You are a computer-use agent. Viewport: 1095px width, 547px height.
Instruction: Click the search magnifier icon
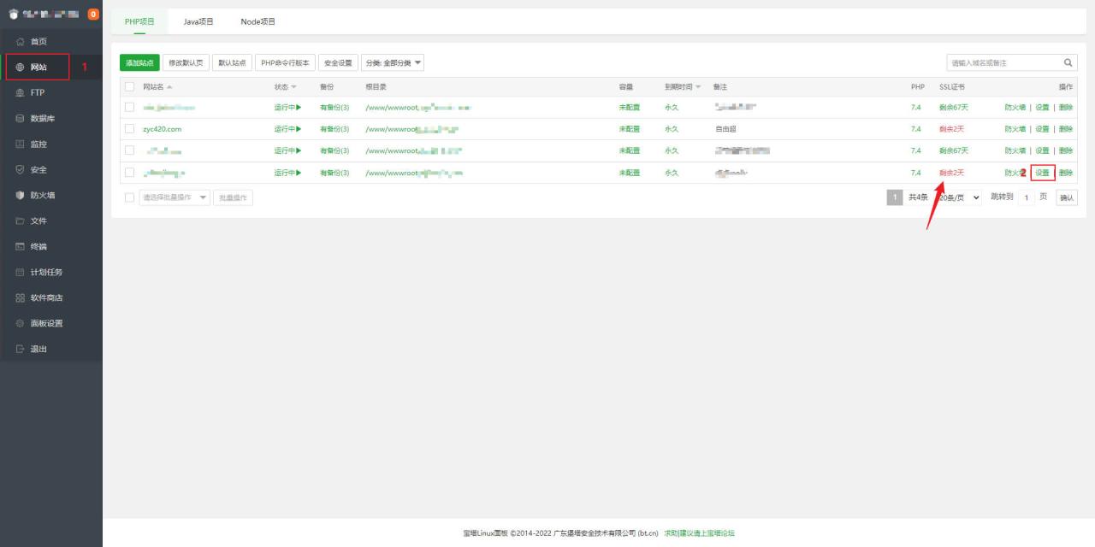pyautogui.click(x=1068, y=62)
